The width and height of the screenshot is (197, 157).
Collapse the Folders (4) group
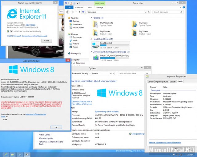point(91,18)
